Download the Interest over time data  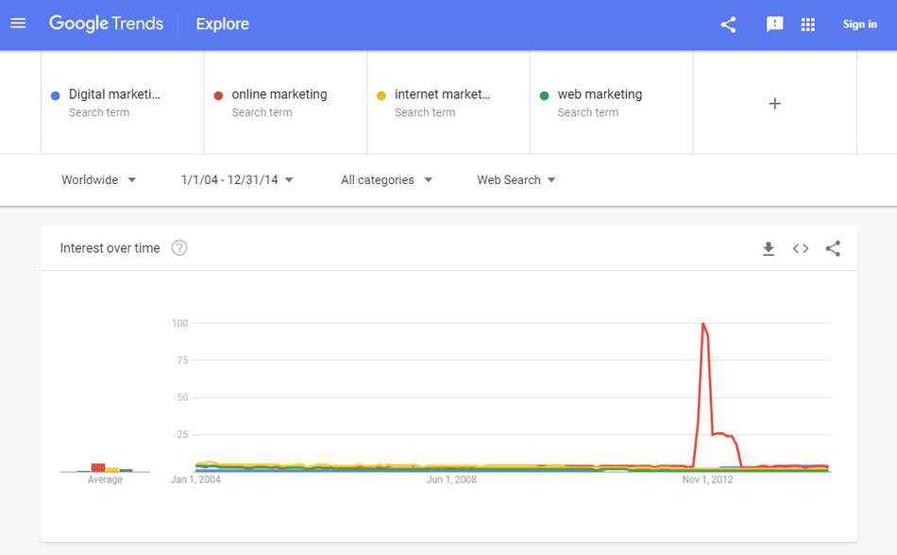coord(769,248)
